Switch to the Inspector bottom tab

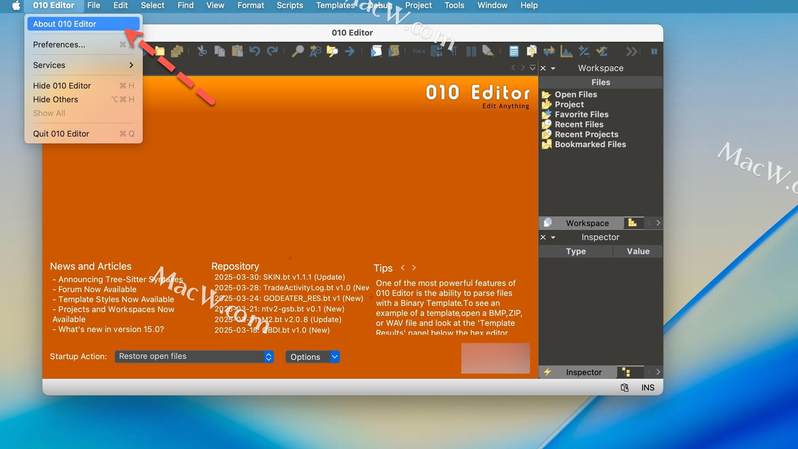[x=578, y=372]
